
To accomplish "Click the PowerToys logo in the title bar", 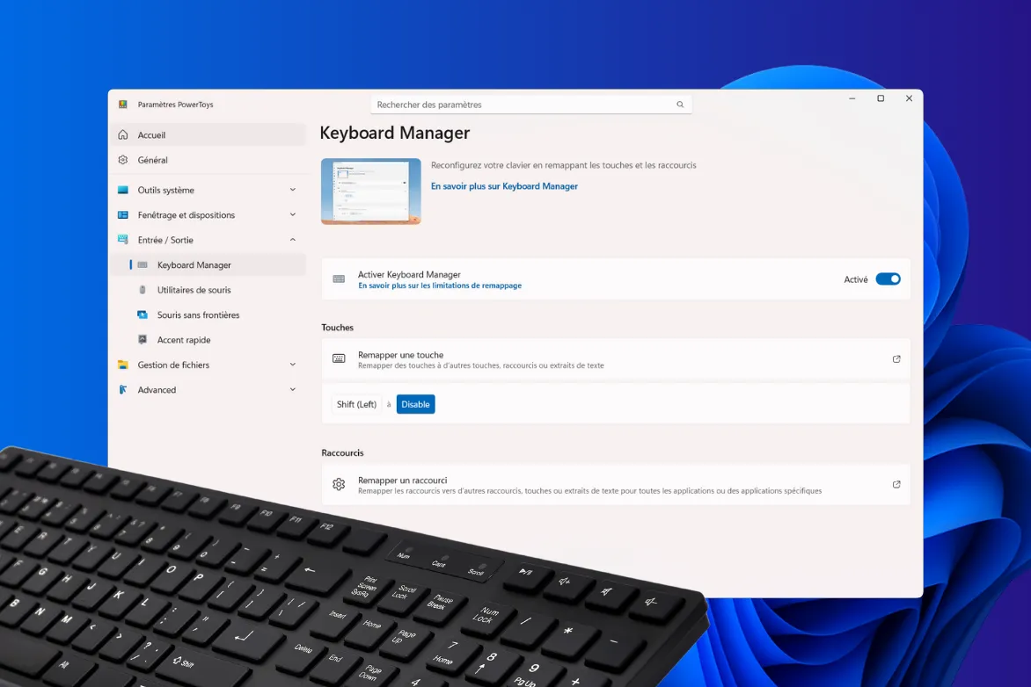I will point(123,103).
